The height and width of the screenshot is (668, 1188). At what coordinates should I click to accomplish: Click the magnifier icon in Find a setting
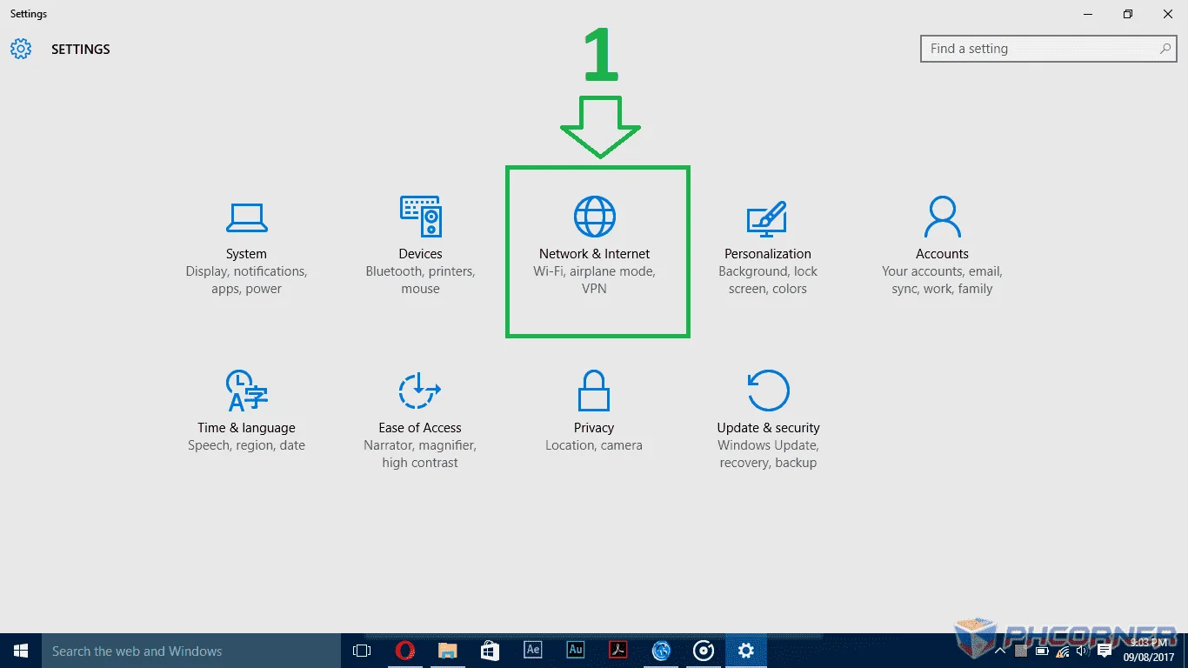click(x=1165, y=49)
